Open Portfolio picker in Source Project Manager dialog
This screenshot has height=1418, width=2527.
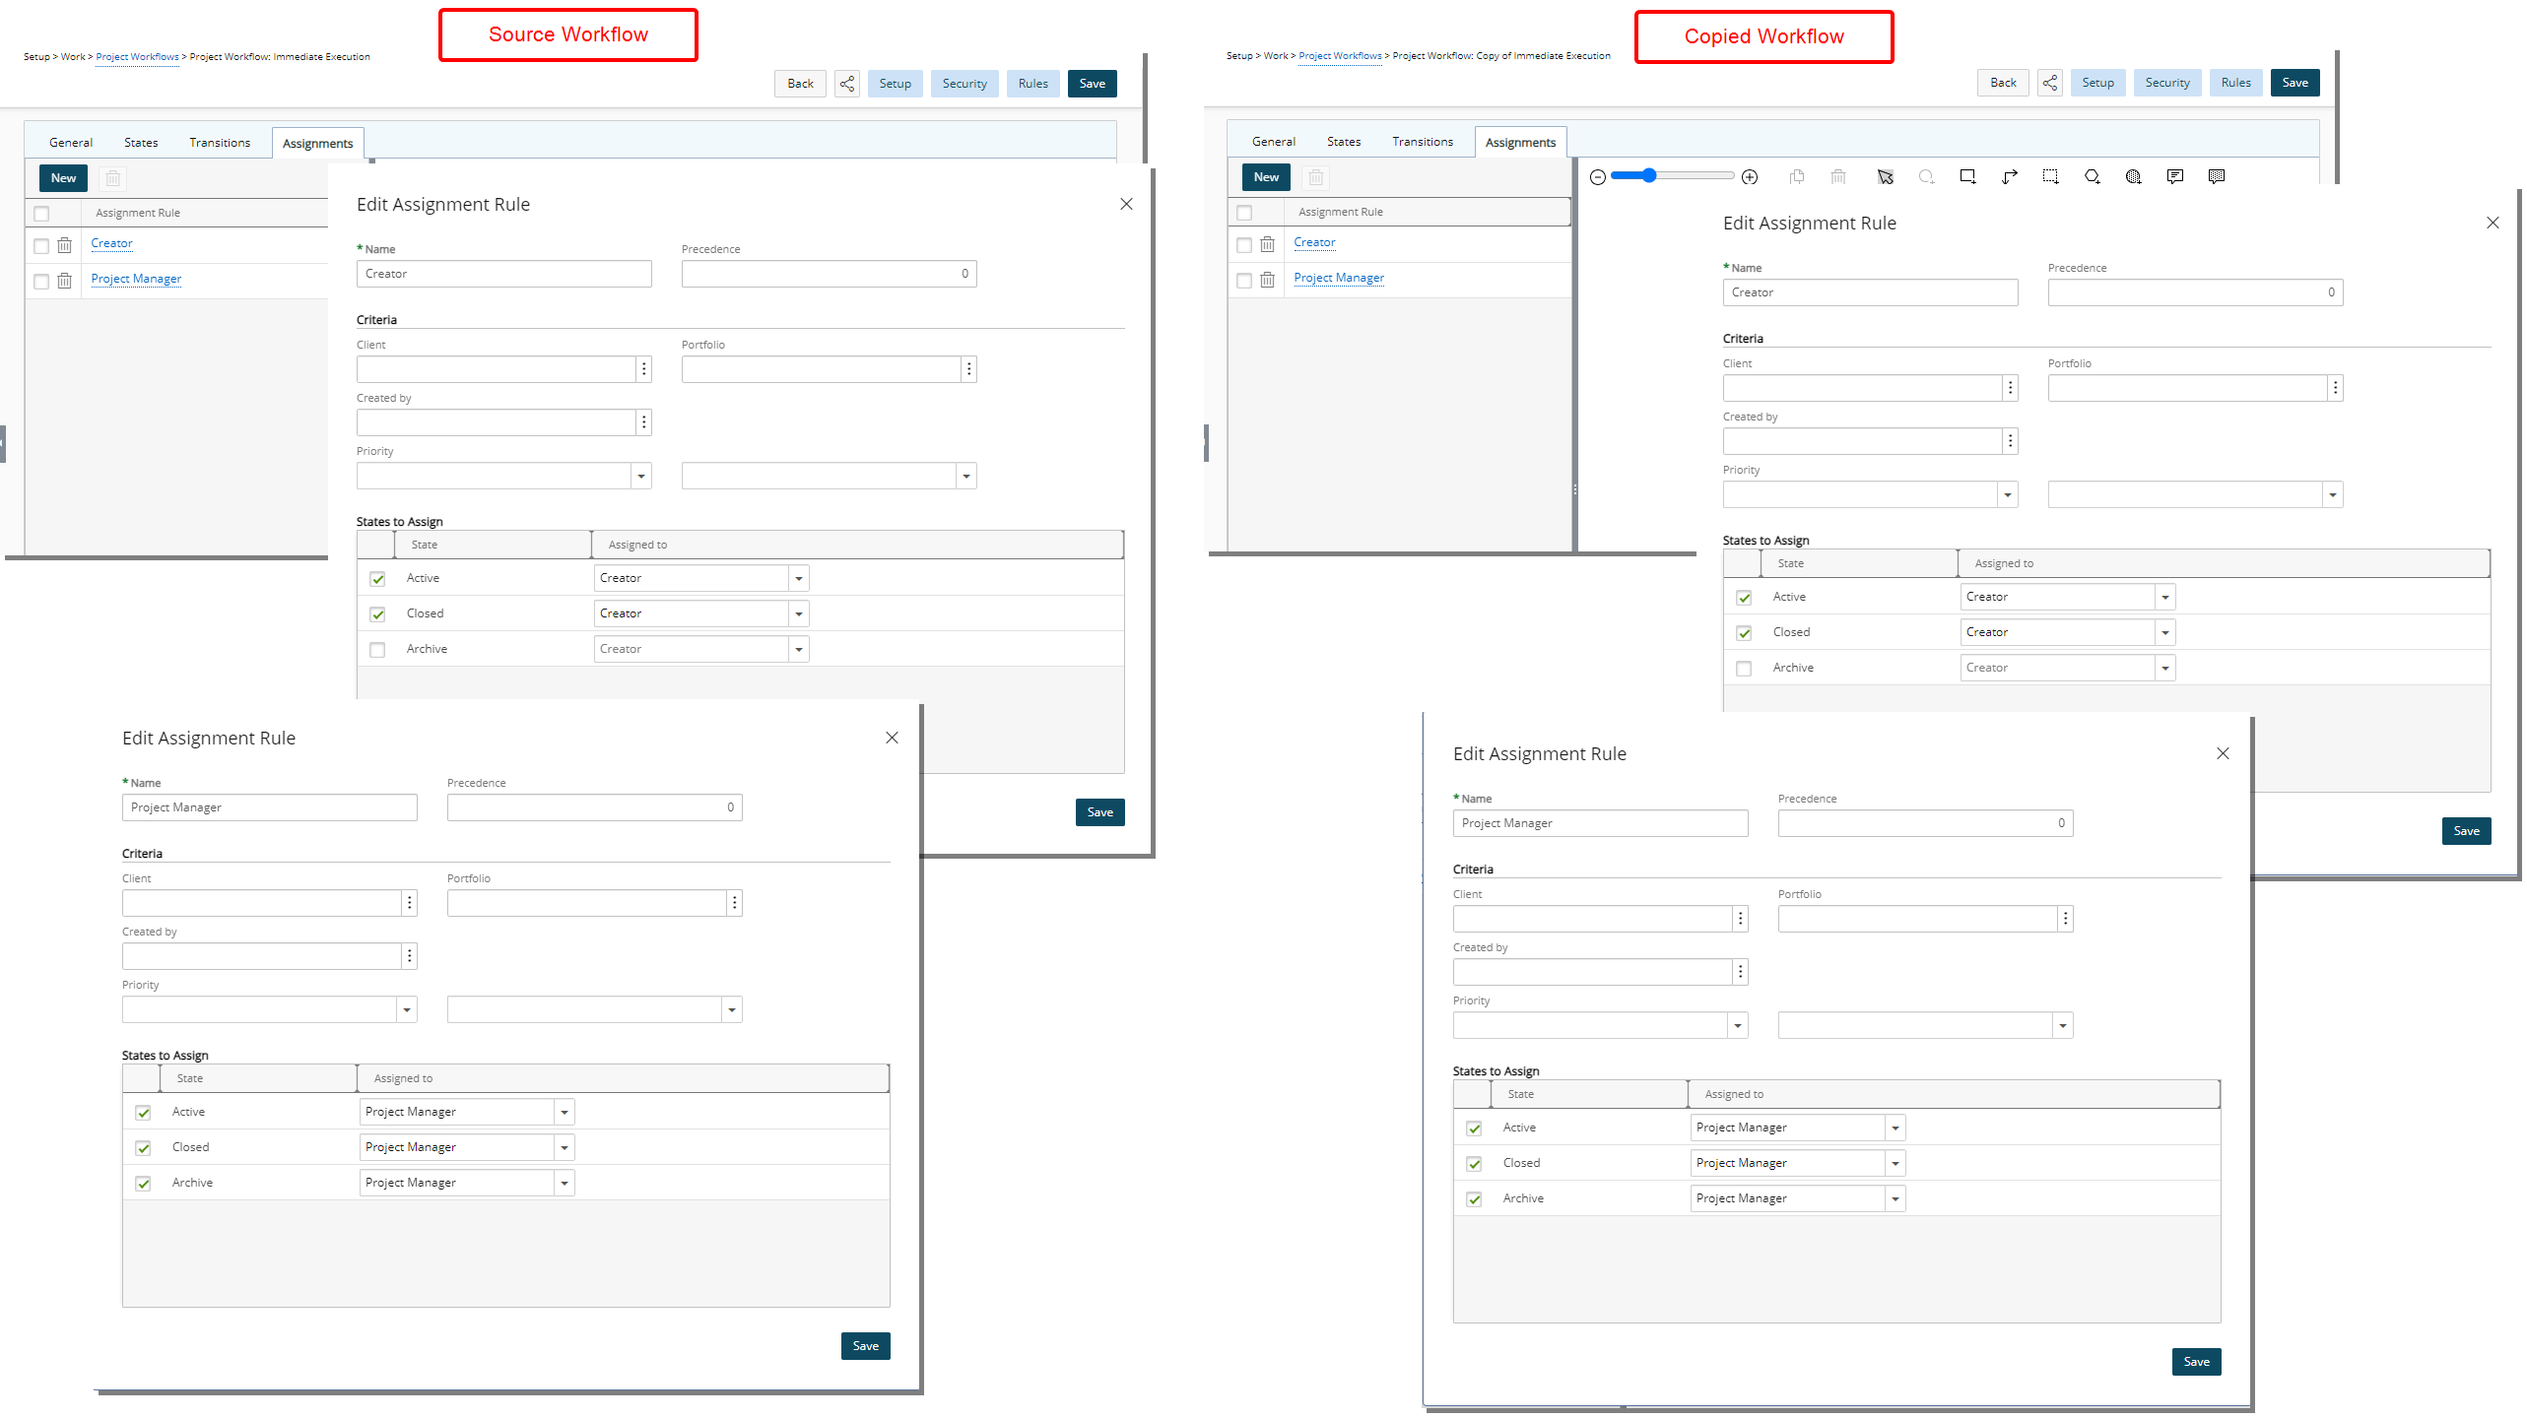(735, 903)
